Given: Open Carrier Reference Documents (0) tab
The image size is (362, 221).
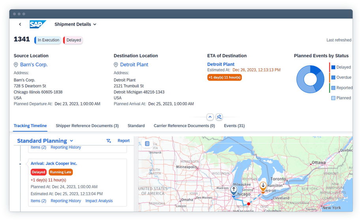Looking at the screenshot, I should pyautogui.click(x=184, y=126).
